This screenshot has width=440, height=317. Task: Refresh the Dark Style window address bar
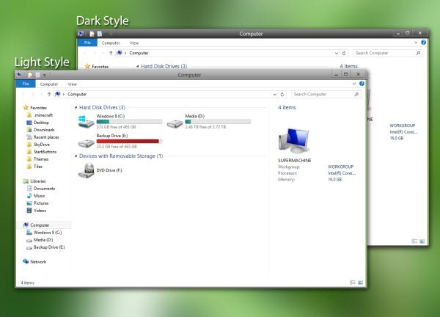click(x=344, y=53)
